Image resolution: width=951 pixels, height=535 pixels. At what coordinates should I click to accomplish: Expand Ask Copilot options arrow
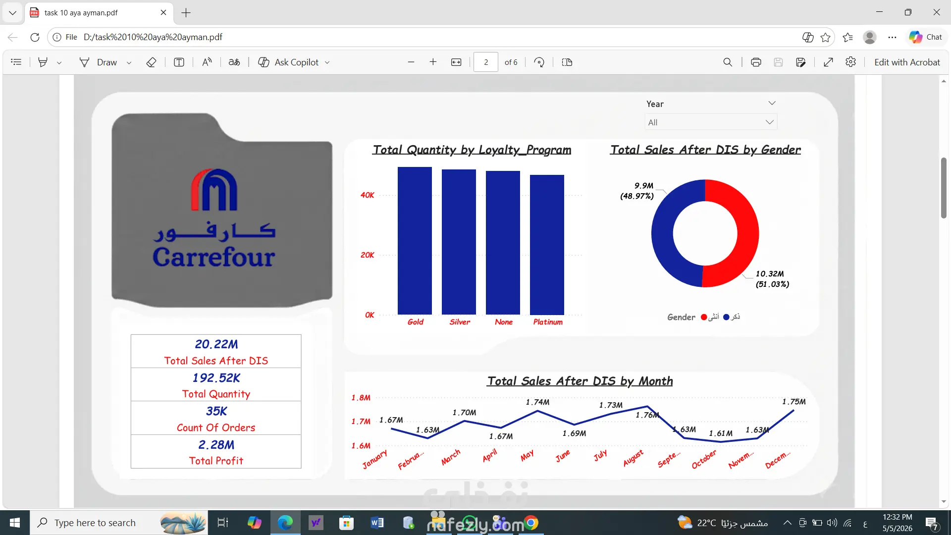[x=327, y=62]
